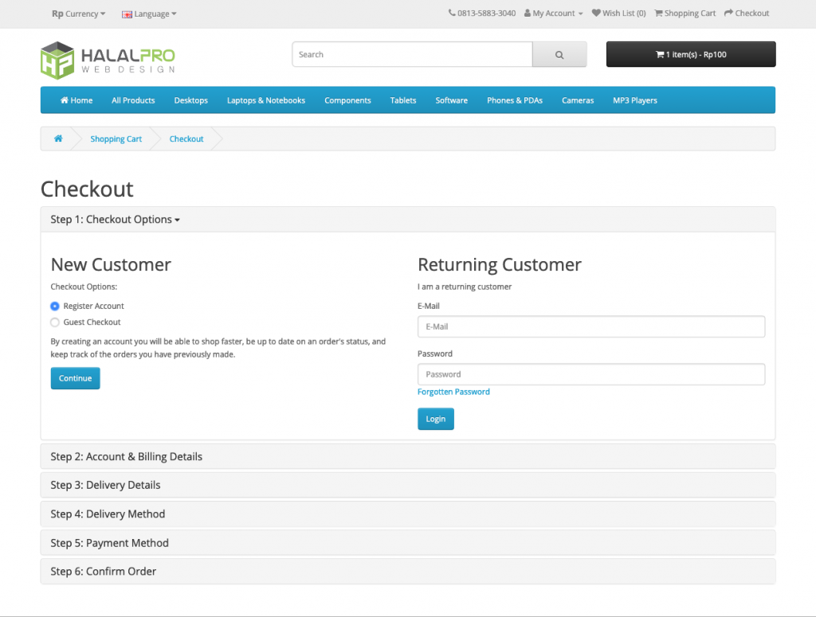Screen dimensions: 816x617
Task: Select the Guest Checkout radio option
Action: click(55, 322)
